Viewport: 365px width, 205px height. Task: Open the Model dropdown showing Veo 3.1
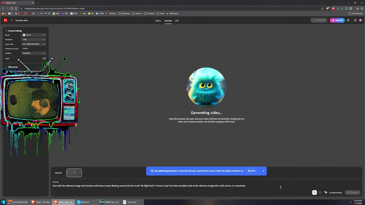pos(34,35)
